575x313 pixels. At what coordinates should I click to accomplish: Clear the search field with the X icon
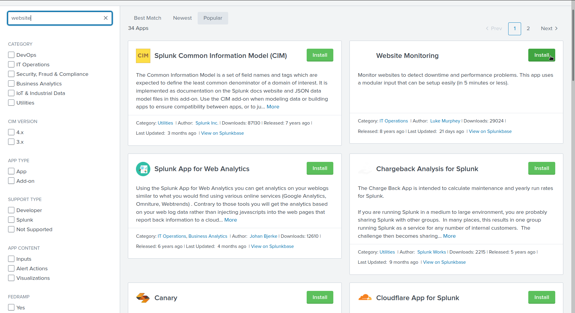[106, 18]
